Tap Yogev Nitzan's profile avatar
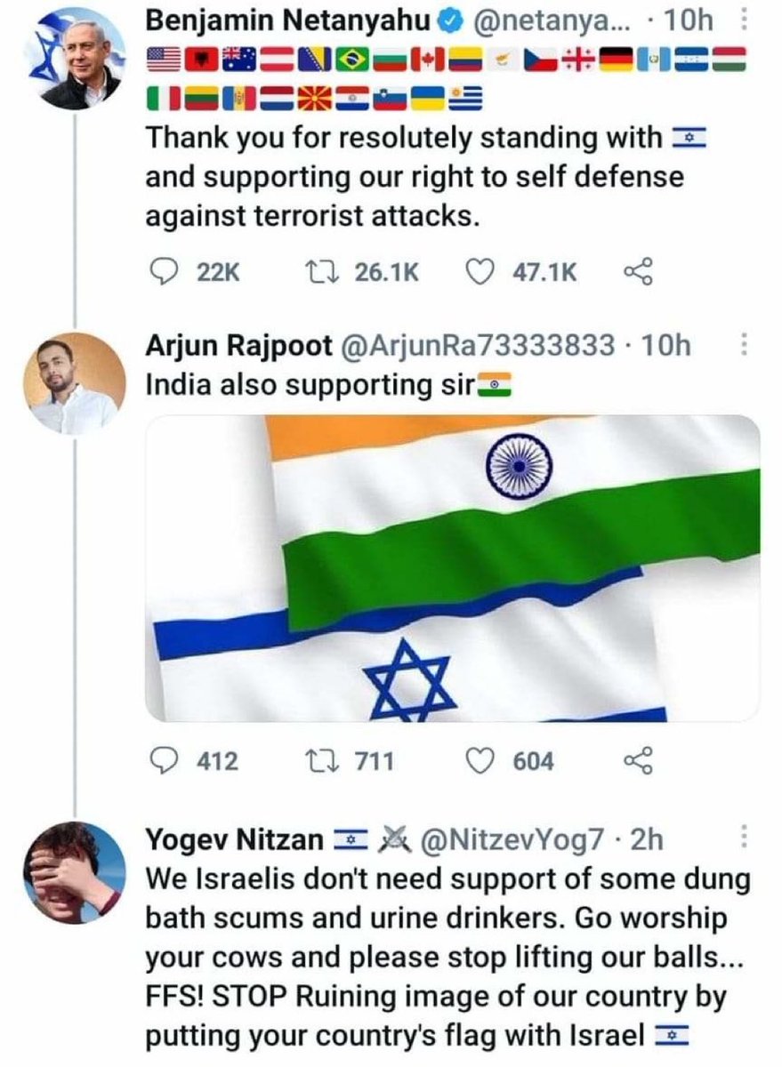782x1067 pixels. point(74,873)
